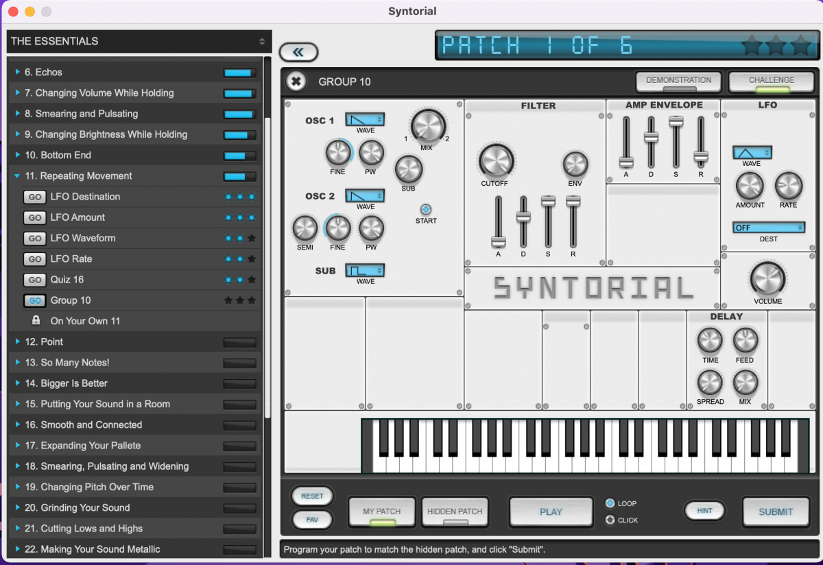
Task: Click the OSC 2 Semi knob
Action: [305, 228]
